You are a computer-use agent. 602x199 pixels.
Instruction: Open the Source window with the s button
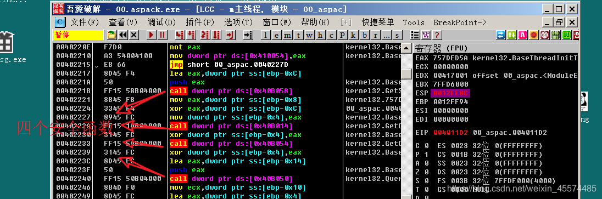[x=397, y=35]
